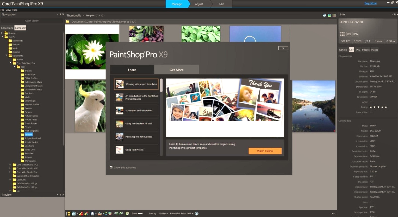
Task: Rotate the photo left using toolbar icon
Action: (x=116, y=214)
